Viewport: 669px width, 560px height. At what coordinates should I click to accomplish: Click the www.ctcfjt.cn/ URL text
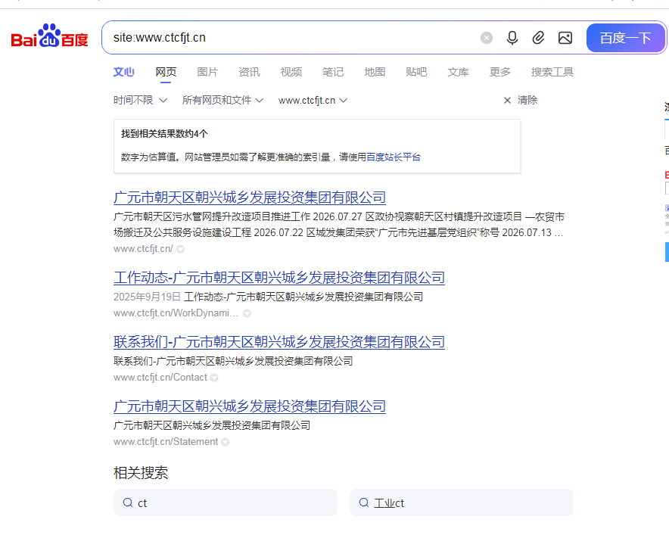pos(143,249)
